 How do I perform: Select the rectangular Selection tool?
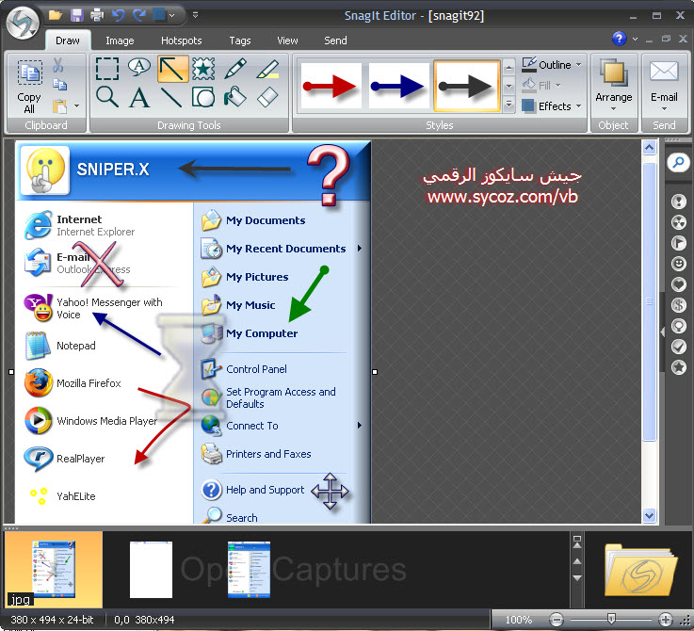pyautogui.click(x=107, y=69)
